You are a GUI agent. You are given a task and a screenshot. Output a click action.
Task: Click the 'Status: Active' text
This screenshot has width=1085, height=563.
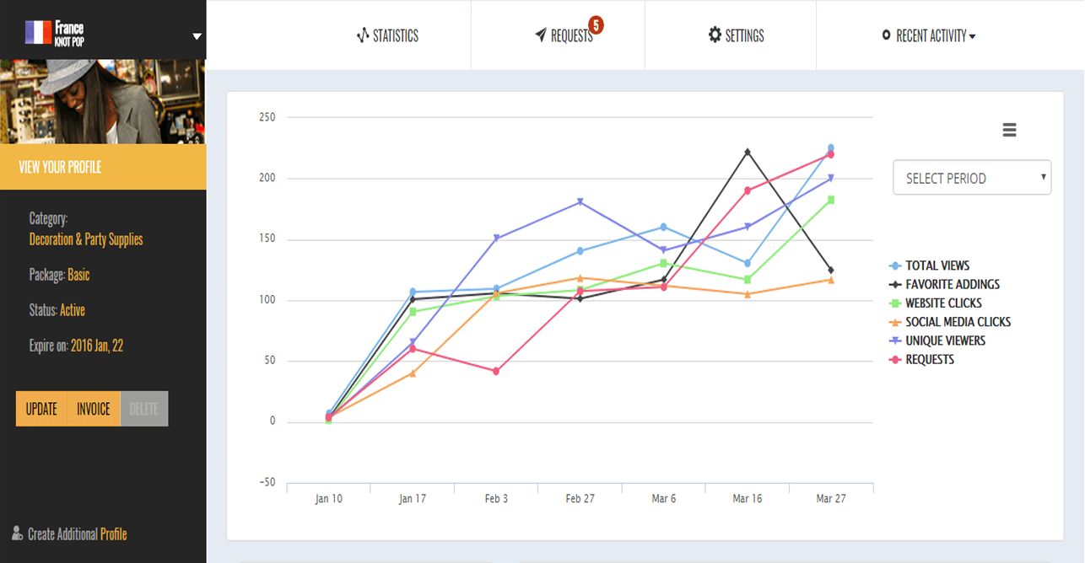(x=57, y=310)
